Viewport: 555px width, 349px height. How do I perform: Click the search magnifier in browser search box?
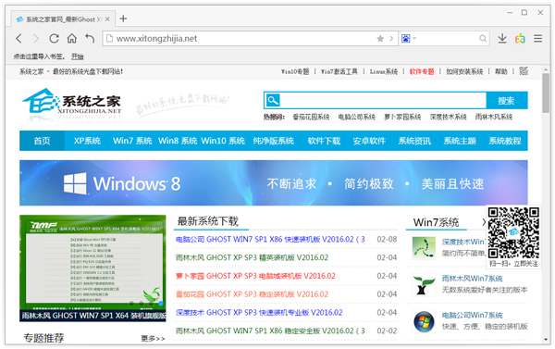coord(483,38)
